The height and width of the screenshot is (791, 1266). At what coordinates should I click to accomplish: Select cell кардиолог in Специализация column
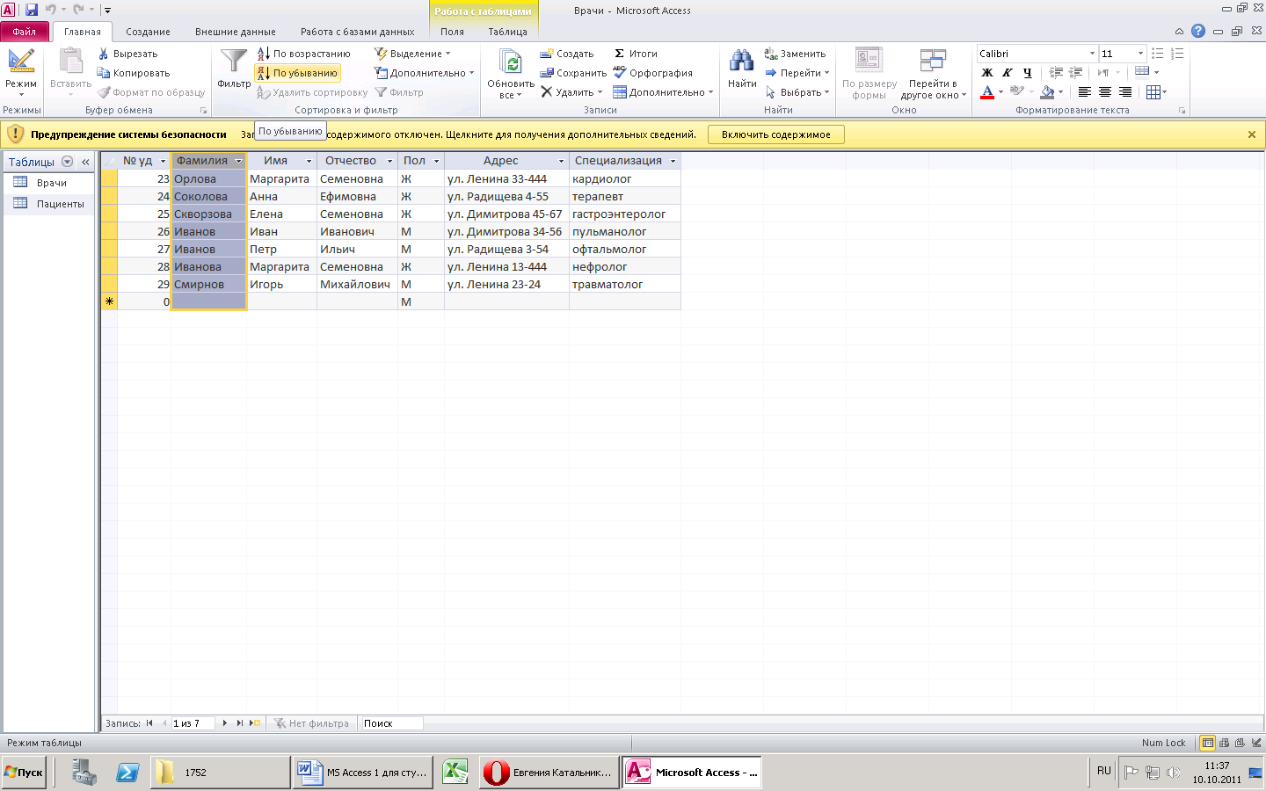coord(624,178)
